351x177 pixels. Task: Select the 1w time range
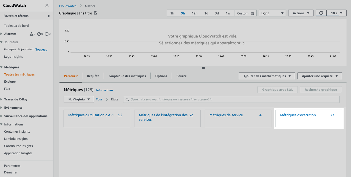[228, 13]
